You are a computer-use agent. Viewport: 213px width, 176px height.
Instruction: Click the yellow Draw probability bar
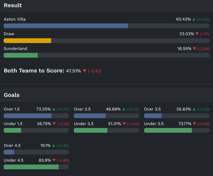click(x=27, y=41)
